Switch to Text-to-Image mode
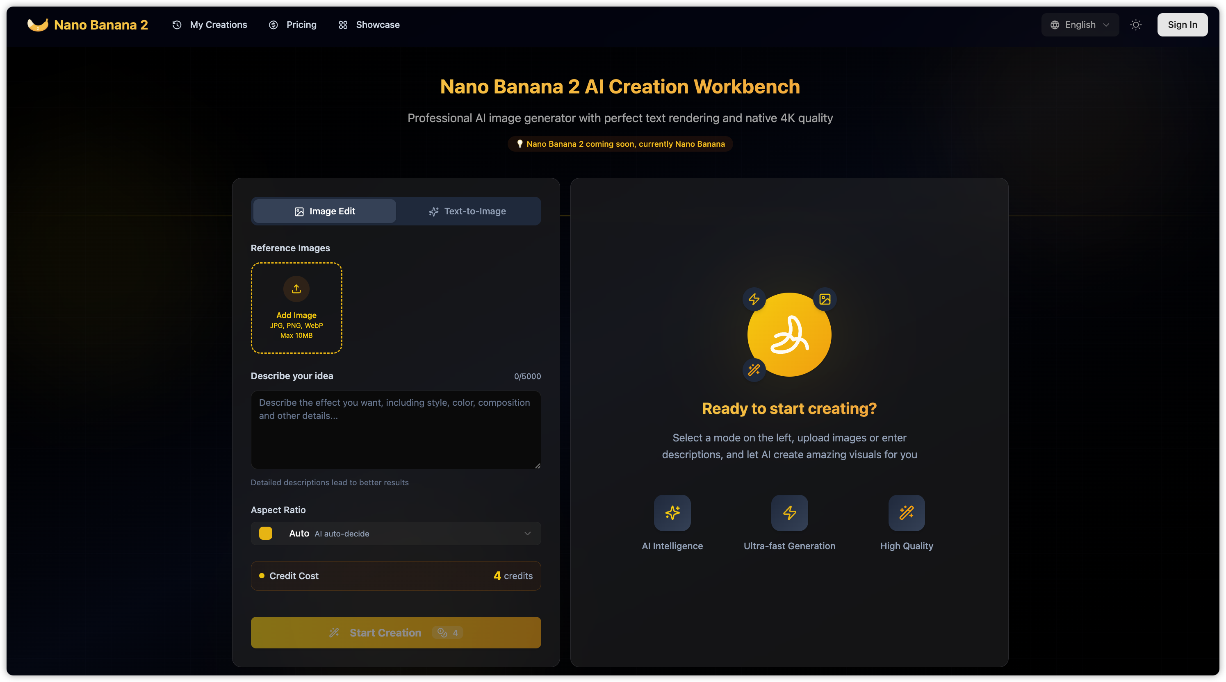Viewport: 1226px width, 682px height. [x=467, y=211]
